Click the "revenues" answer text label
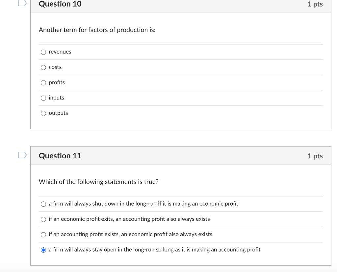 (60, 52)
